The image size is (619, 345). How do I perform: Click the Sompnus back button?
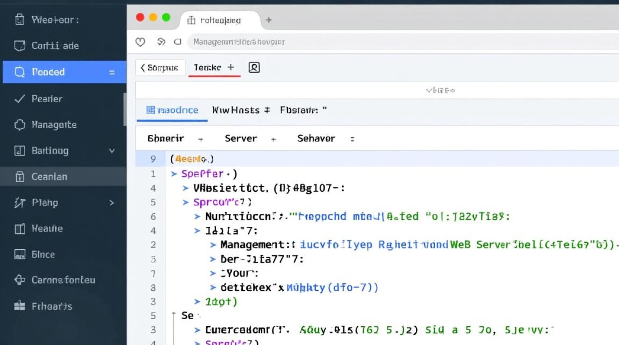click(160, 68)
